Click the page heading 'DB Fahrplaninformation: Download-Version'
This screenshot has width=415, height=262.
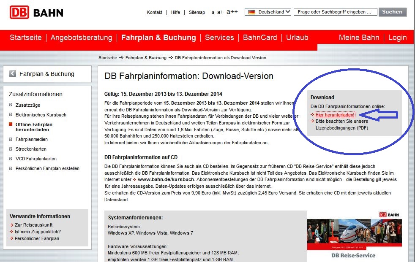(x=189, y=76)
